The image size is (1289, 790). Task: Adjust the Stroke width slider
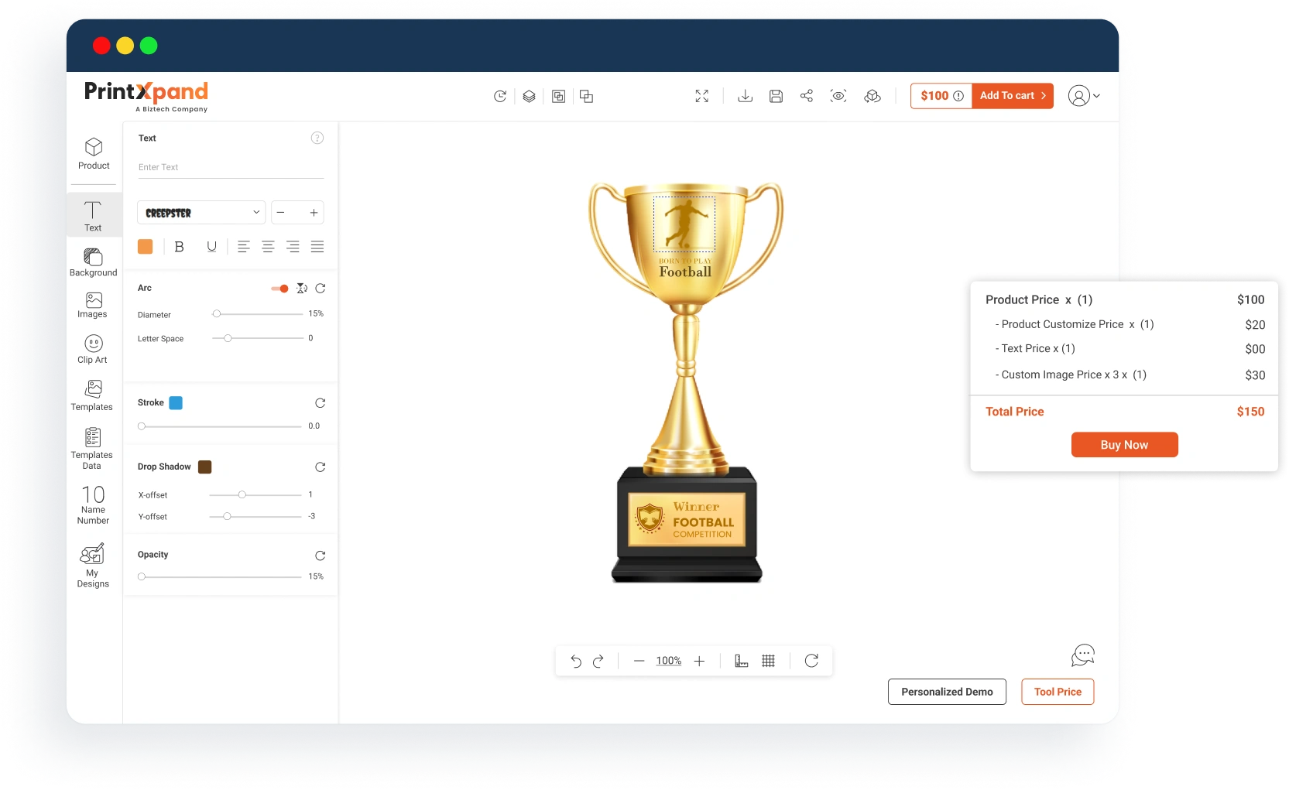pos(220,426)
